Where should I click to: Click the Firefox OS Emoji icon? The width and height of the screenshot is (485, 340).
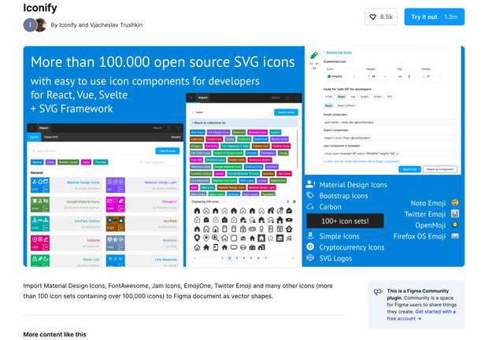pos(455,236)
